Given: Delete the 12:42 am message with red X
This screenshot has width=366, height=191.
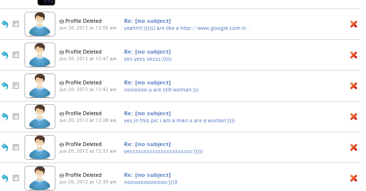Looking at the screenshot, I should click(x=353, y=86).
